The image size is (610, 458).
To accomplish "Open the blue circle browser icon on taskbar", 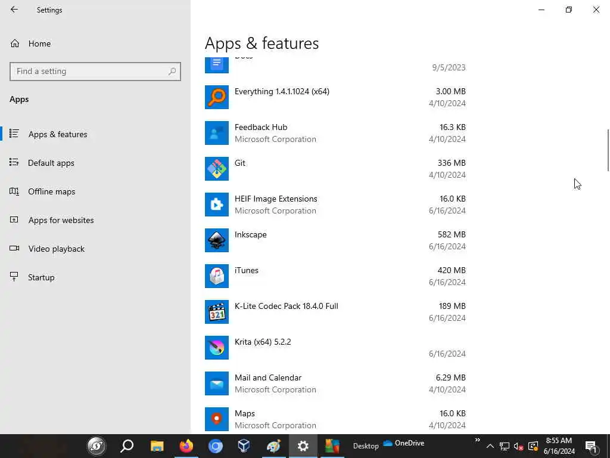I will 215,446.
